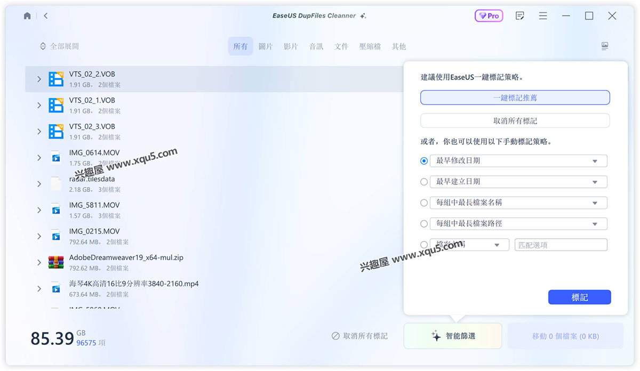This screenshot has height=371, width=640.
Task: Click the VTS_02_2.VOB file name
Action: click(x=92, y=74)
